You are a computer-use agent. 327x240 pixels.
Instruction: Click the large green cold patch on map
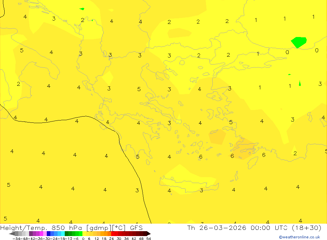(299, 43)
